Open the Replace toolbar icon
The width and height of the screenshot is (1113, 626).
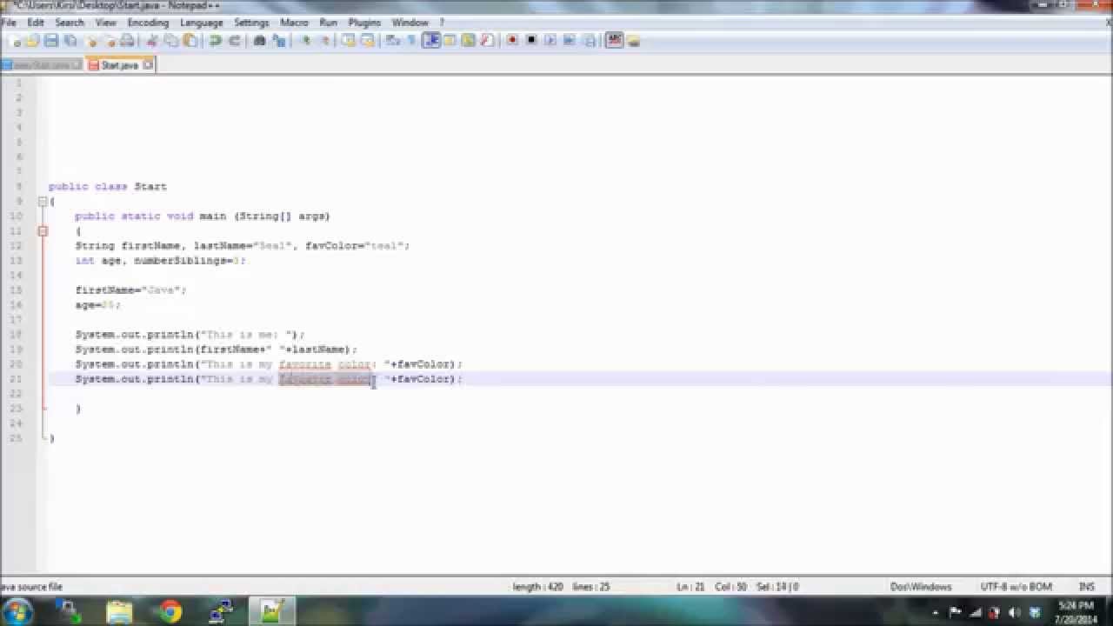pos(279,41)
